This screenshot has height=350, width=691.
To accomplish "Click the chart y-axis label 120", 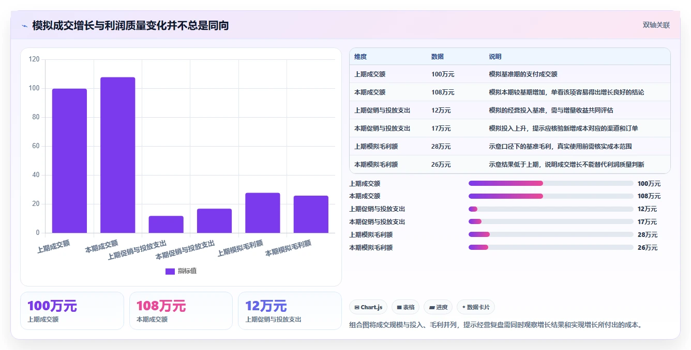I will (x=34, y=59).
